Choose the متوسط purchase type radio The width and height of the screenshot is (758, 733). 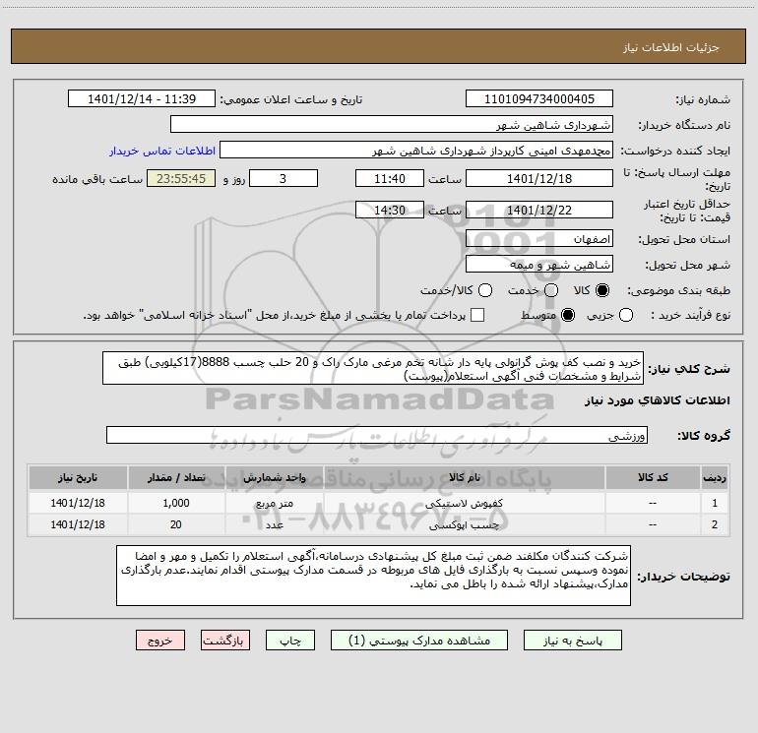[x=568, y=316]
